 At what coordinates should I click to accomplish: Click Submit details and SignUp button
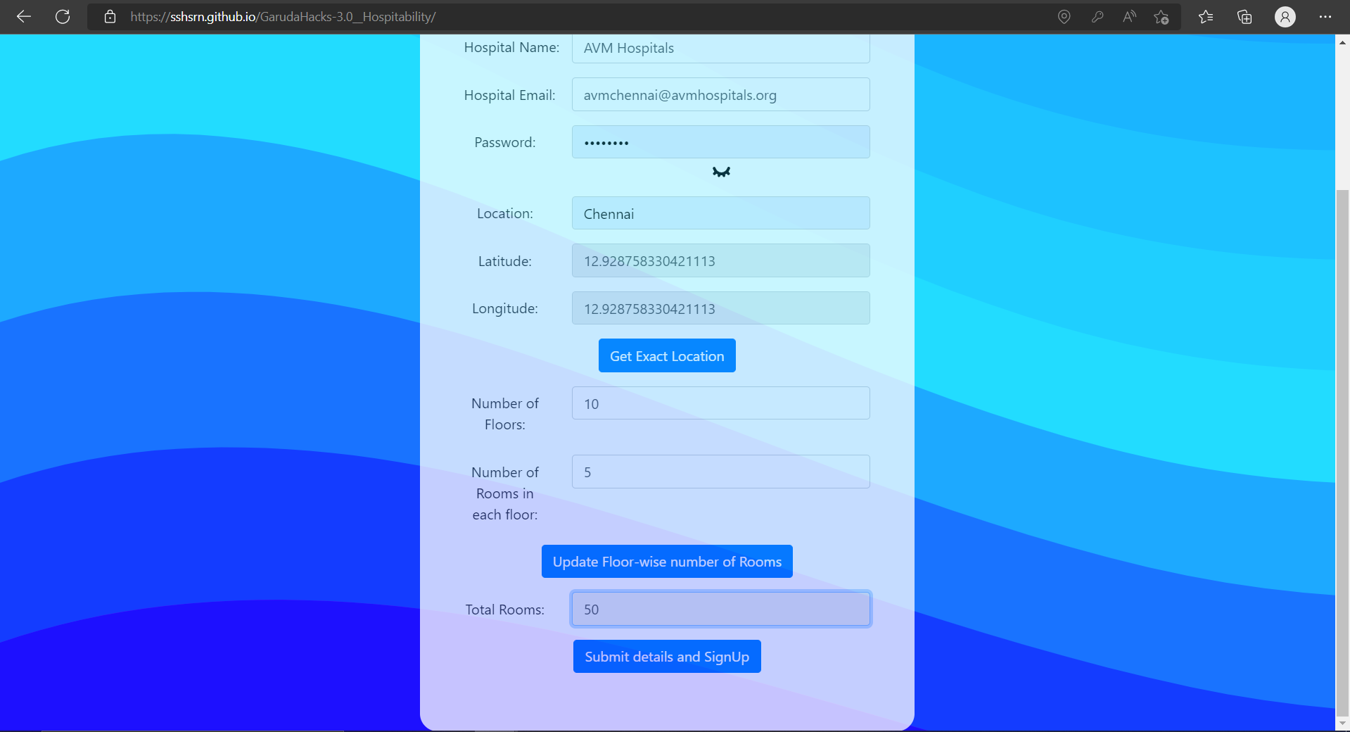(667, 656)
